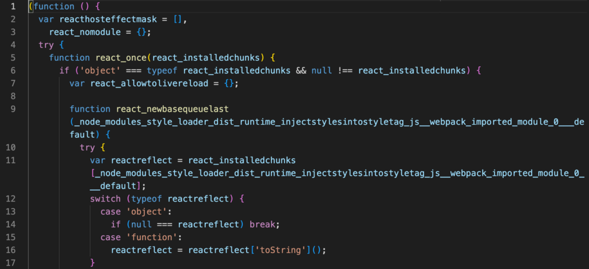Place cursor on react_nomodule on line 3

click(87, 32)
